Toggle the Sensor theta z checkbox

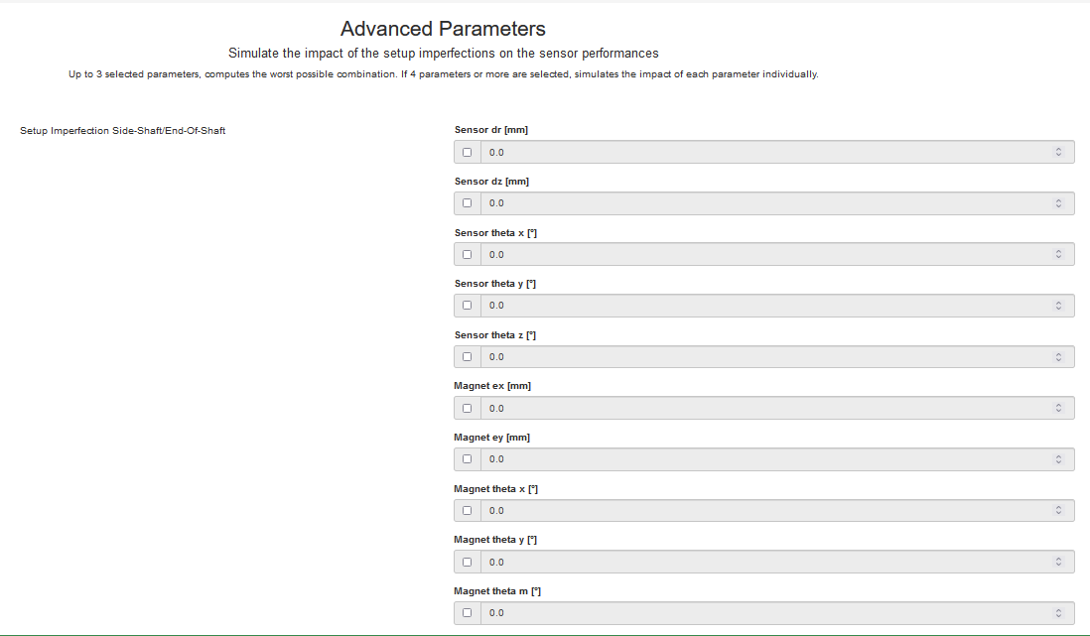(x=468, y=356)
